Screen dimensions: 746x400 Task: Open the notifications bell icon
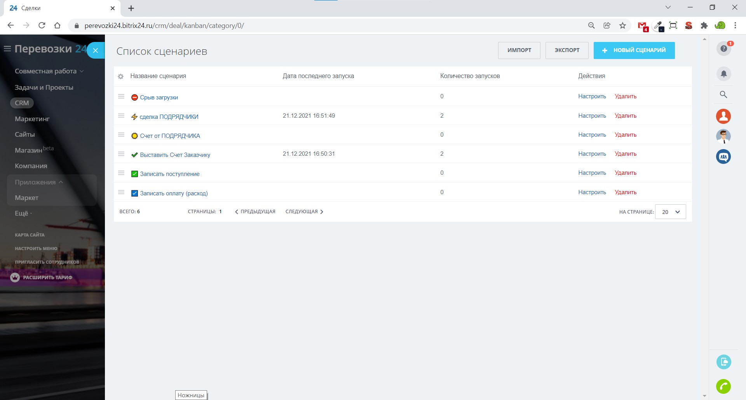tap(723, 74)
